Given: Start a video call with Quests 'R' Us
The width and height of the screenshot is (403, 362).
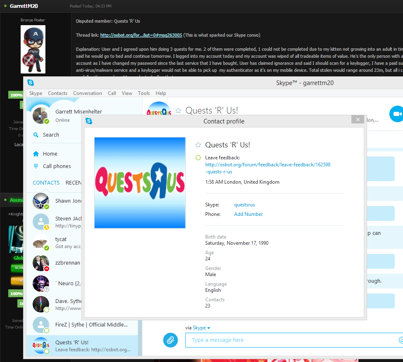Looking at the screenshot, I should (396, 114).
